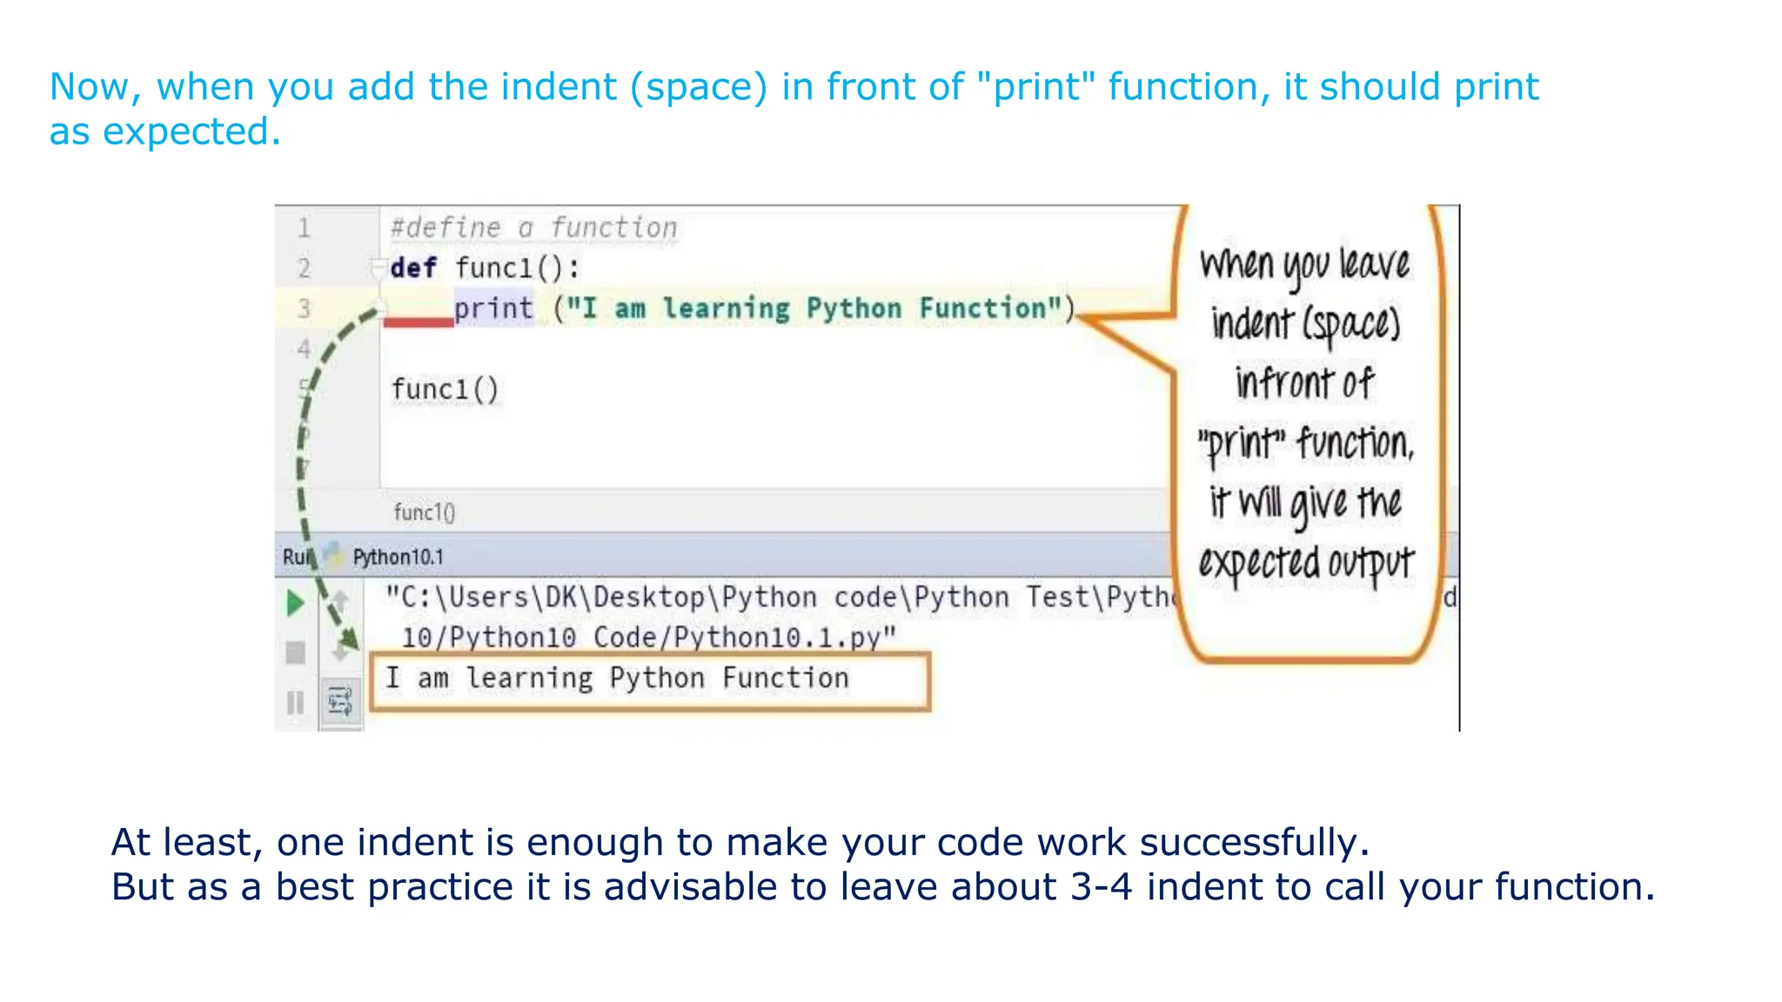Click the green Run play icon
1782x1002 pixels.
295,603
